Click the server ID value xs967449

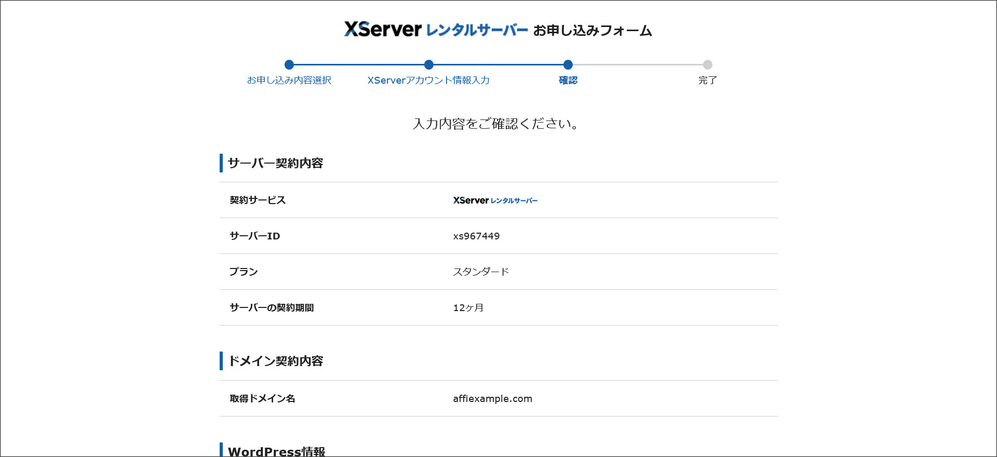tap(476, 236)
